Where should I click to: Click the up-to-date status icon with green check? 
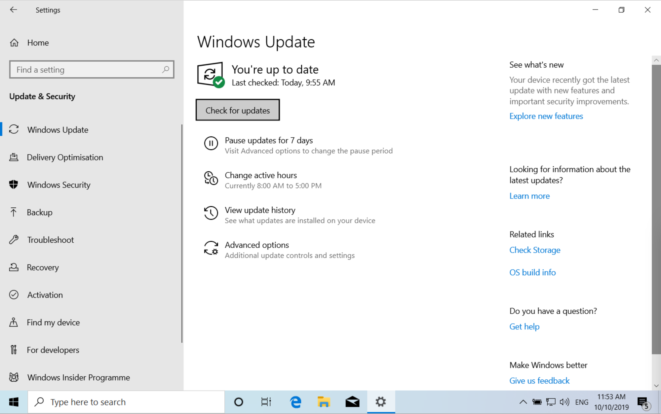point(211,75)
